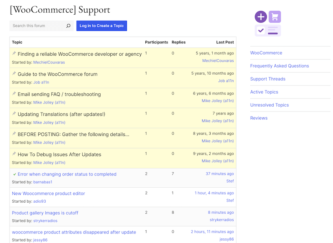Click Job a11n in Started by line

click(41, 83)
